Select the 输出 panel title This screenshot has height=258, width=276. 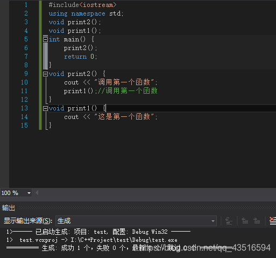pyautogui.click(x=9, y=208)
